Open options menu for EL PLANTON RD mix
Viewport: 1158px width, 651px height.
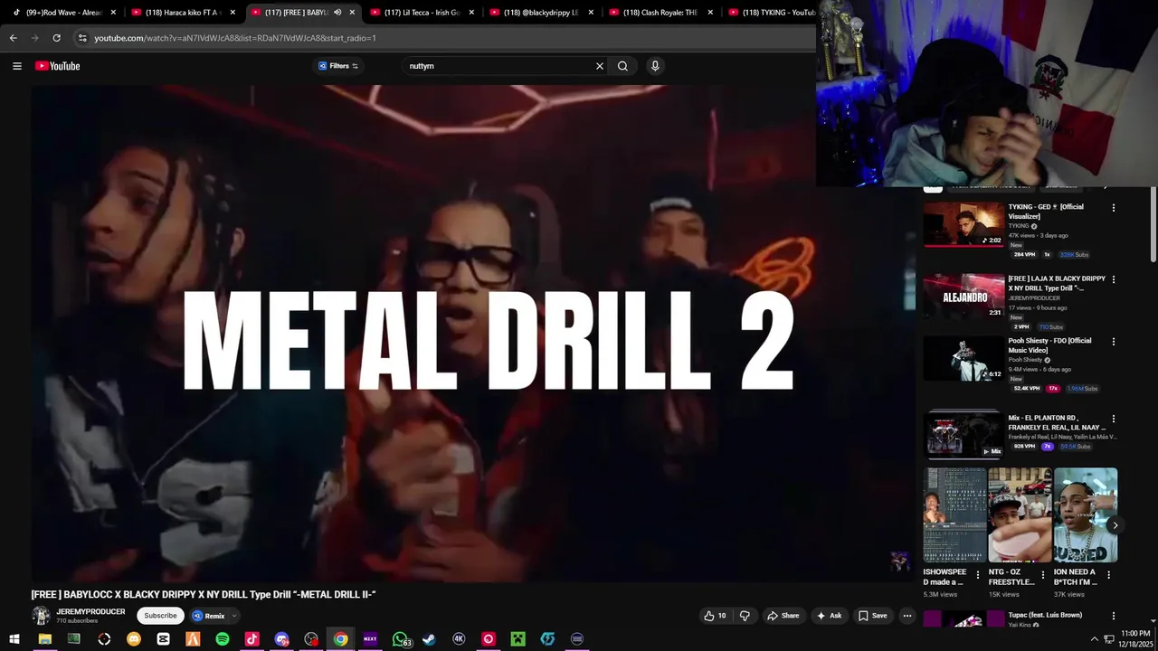1114,420
